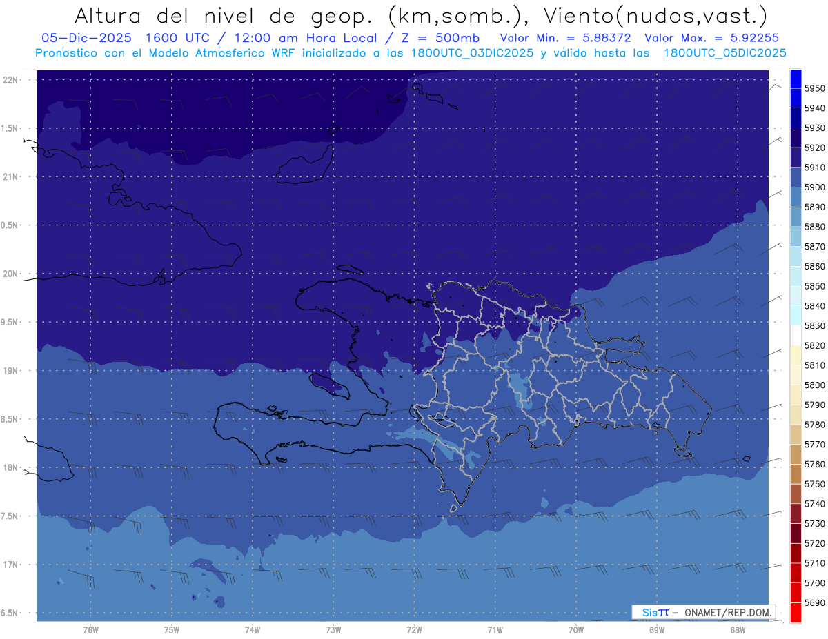Viewport: 828px width, 639px height.
Task: Click the '69W' longitude label
Action: point(656,630)
